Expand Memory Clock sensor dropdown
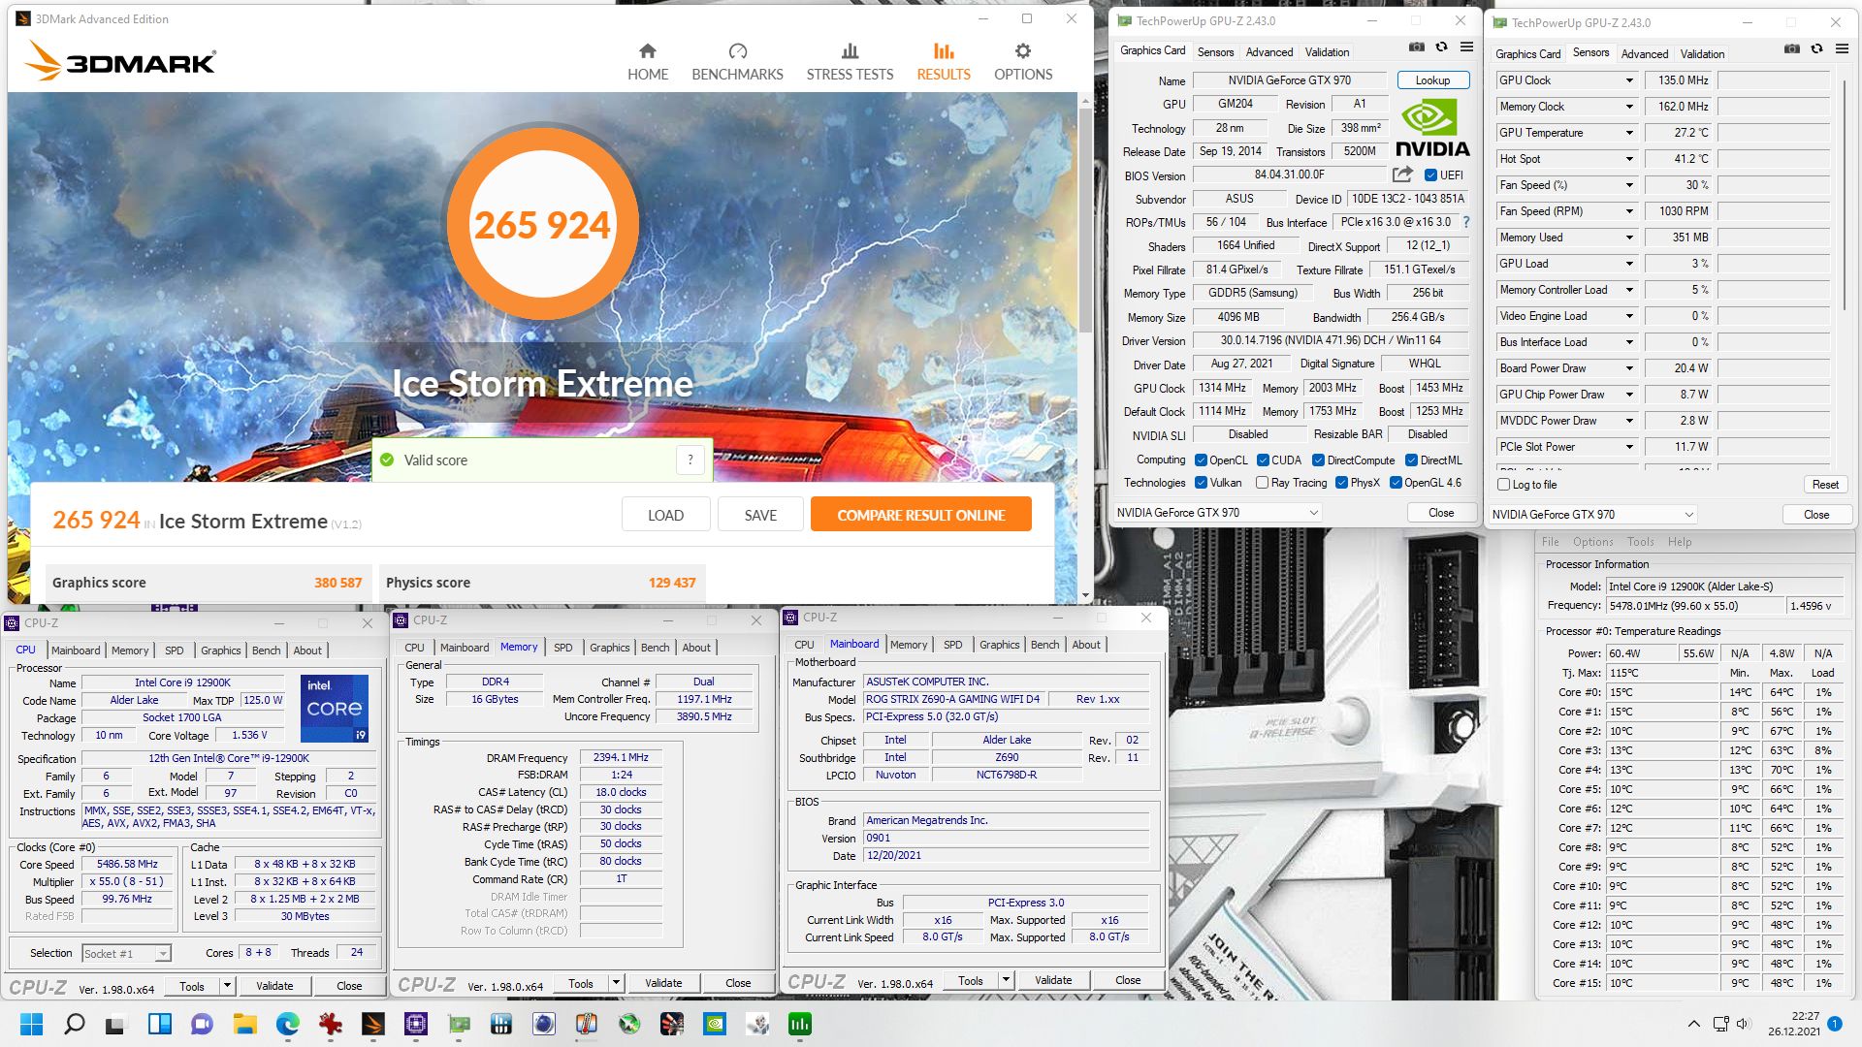The height and width of the screenshot is (1047, 1862). coord(1629,107)
